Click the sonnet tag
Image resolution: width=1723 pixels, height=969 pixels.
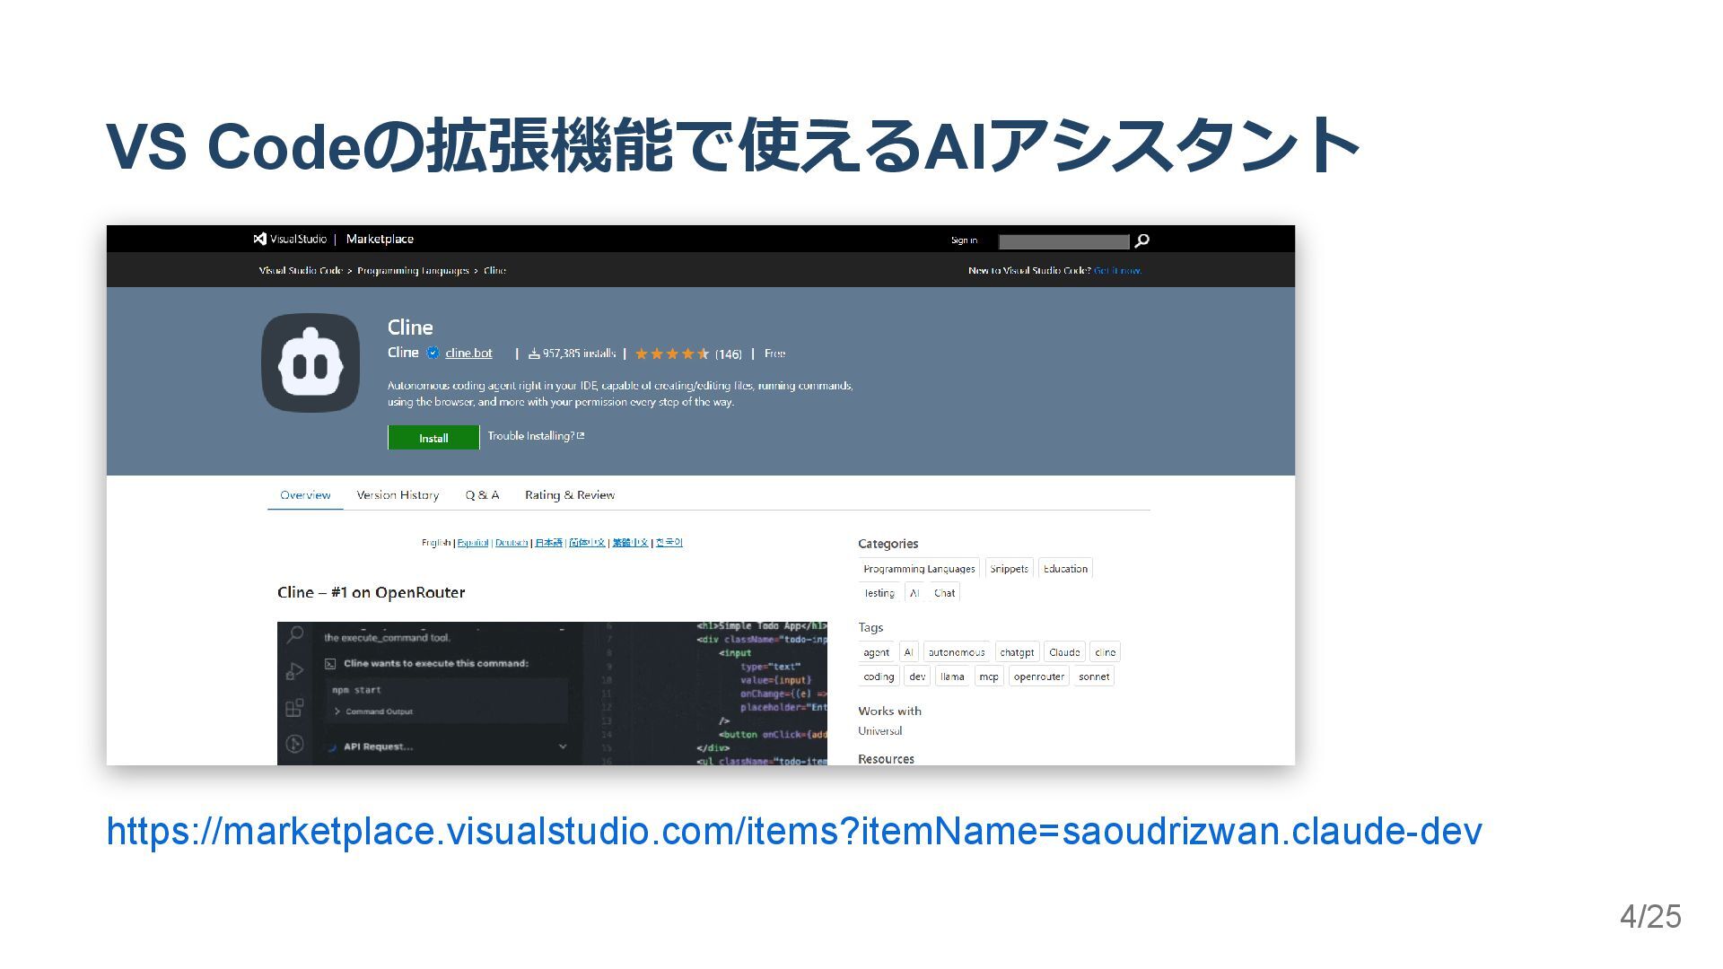pos(1094,677)
